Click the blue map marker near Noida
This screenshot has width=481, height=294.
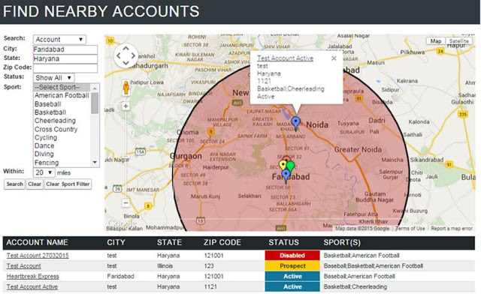click(x=295, y=123)
